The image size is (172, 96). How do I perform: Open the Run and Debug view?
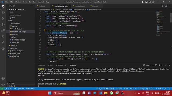(x=3, y=25)
